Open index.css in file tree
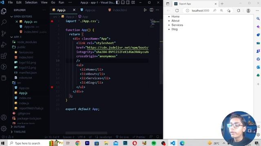This screenshot has width=261, height=146. [25, 98]
